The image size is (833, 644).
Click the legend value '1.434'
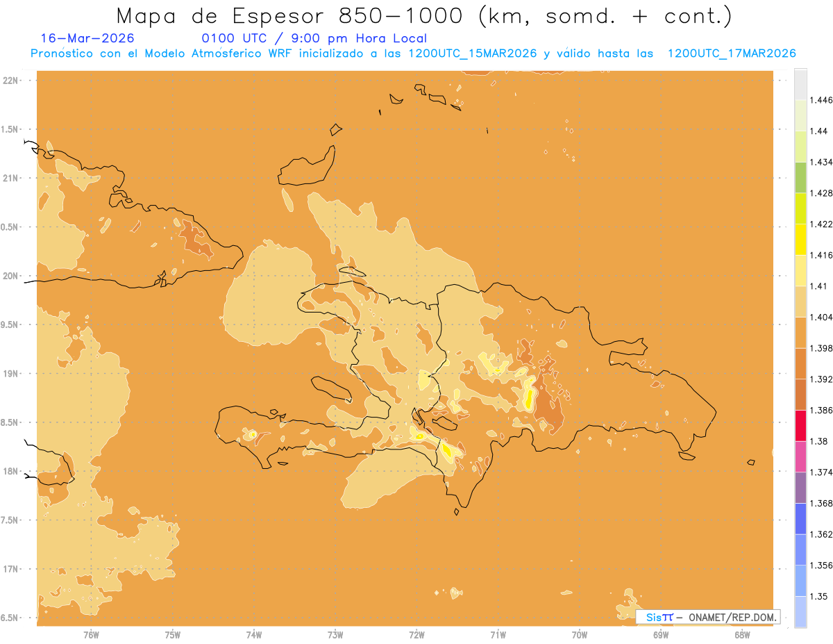821,162
